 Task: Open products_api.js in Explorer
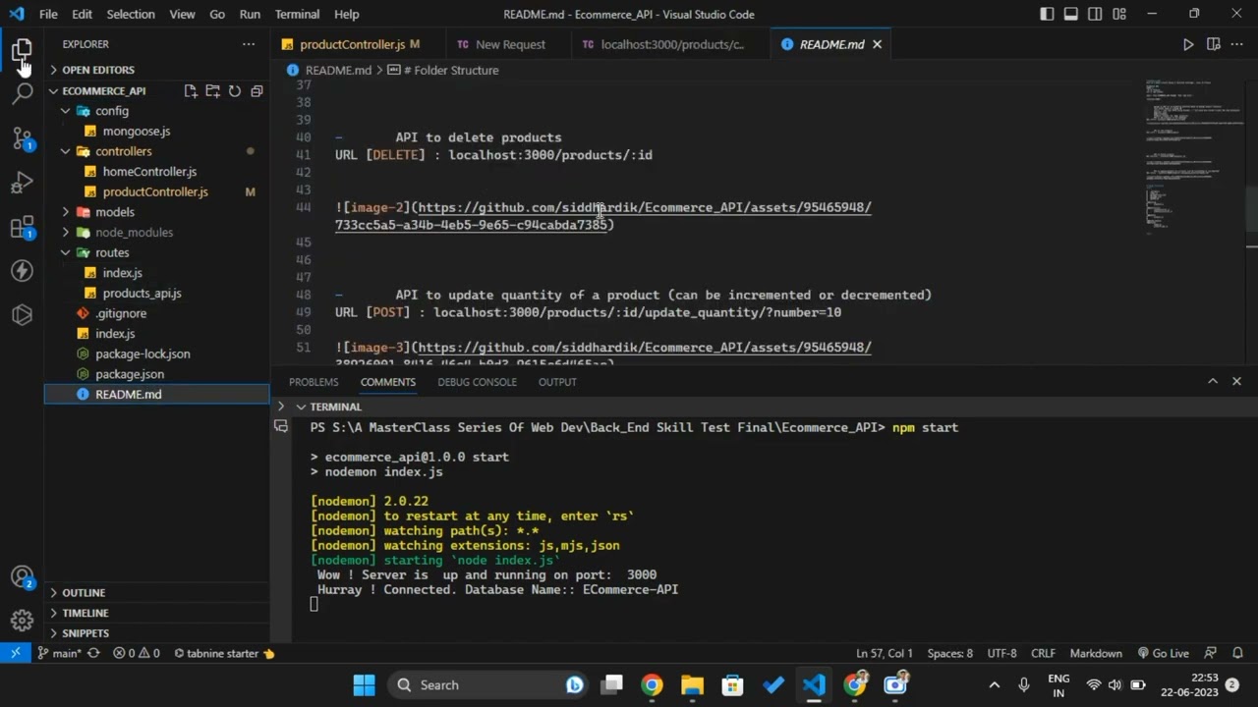point(142,293)
